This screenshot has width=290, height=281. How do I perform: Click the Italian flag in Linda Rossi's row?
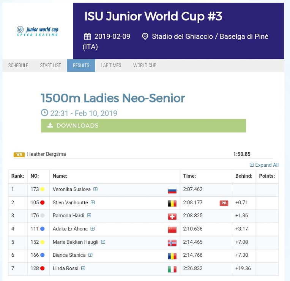coord(172,269)
